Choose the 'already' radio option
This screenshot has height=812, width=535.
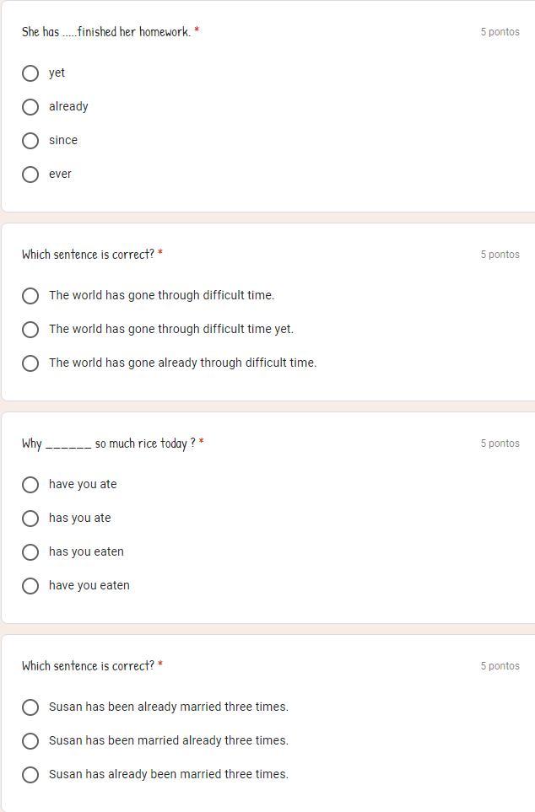[x=30, y=107]
